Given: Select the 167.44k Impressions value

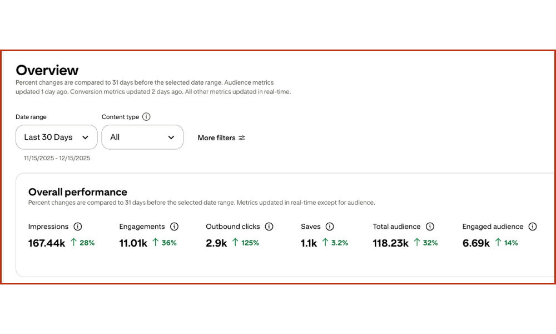Looking at the screenshot, I should 46,243.
